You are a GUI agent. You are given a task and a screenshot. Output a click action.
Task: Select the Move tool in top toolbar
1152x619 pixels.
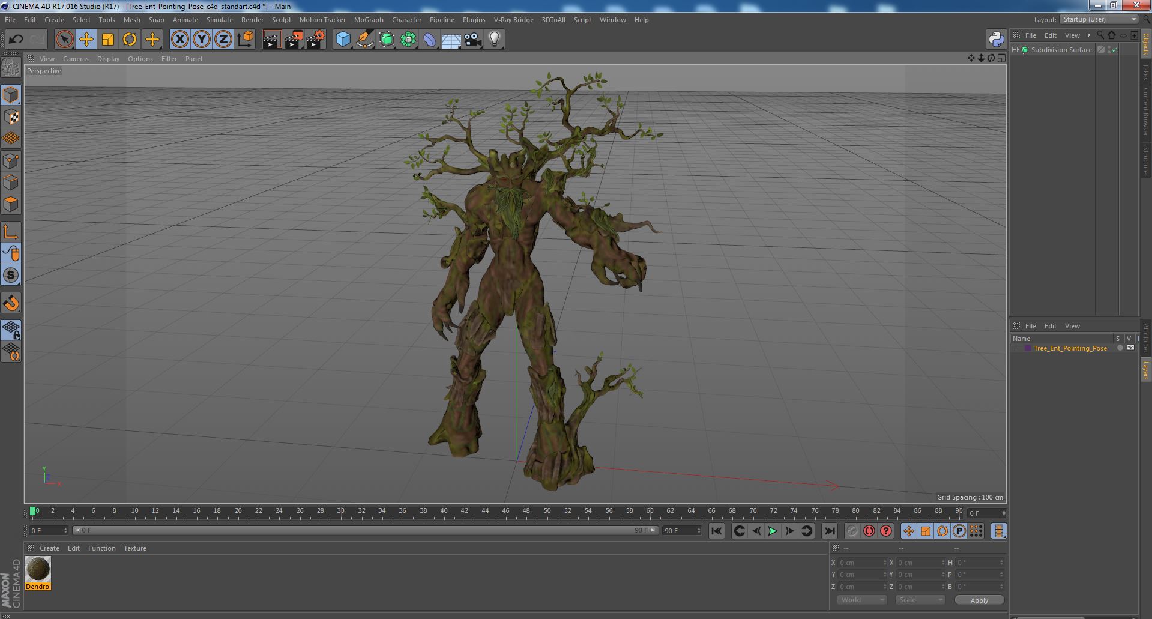(86, 40)
